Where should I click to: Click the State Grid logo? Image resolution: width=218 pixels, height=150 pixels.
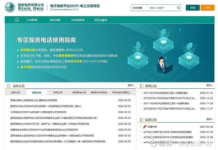pos(10,7)
